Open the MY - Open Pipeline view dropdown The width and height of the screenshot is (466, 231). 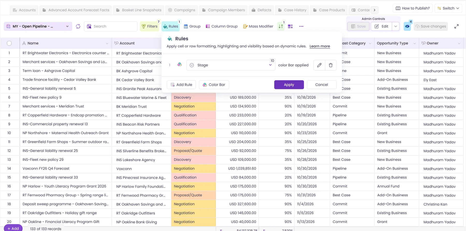click(38, 26)
